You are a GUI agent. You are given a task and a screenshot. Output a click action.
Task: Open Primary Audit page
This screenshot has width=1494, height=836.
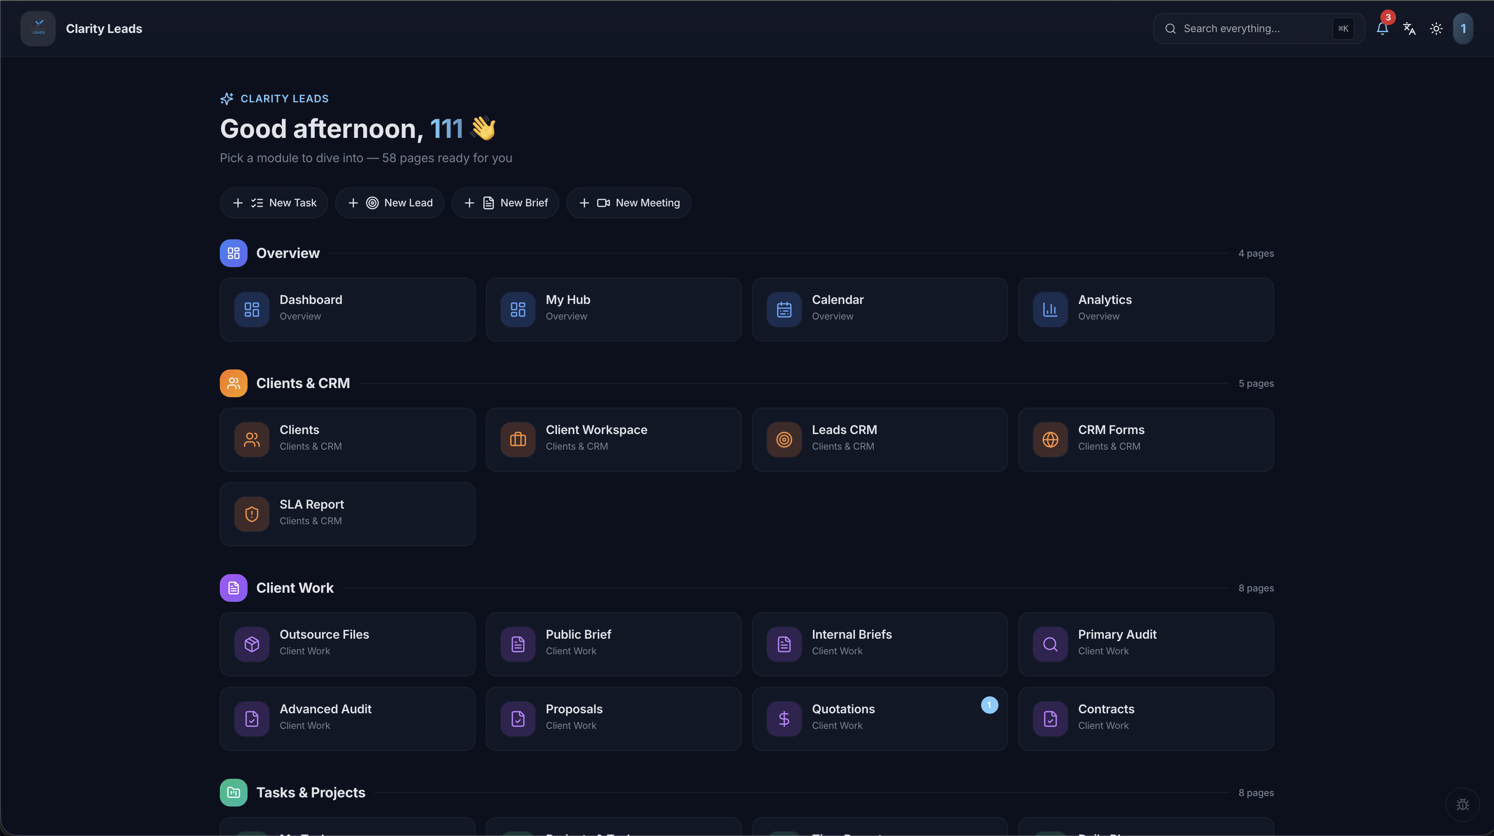[1146, 644]
